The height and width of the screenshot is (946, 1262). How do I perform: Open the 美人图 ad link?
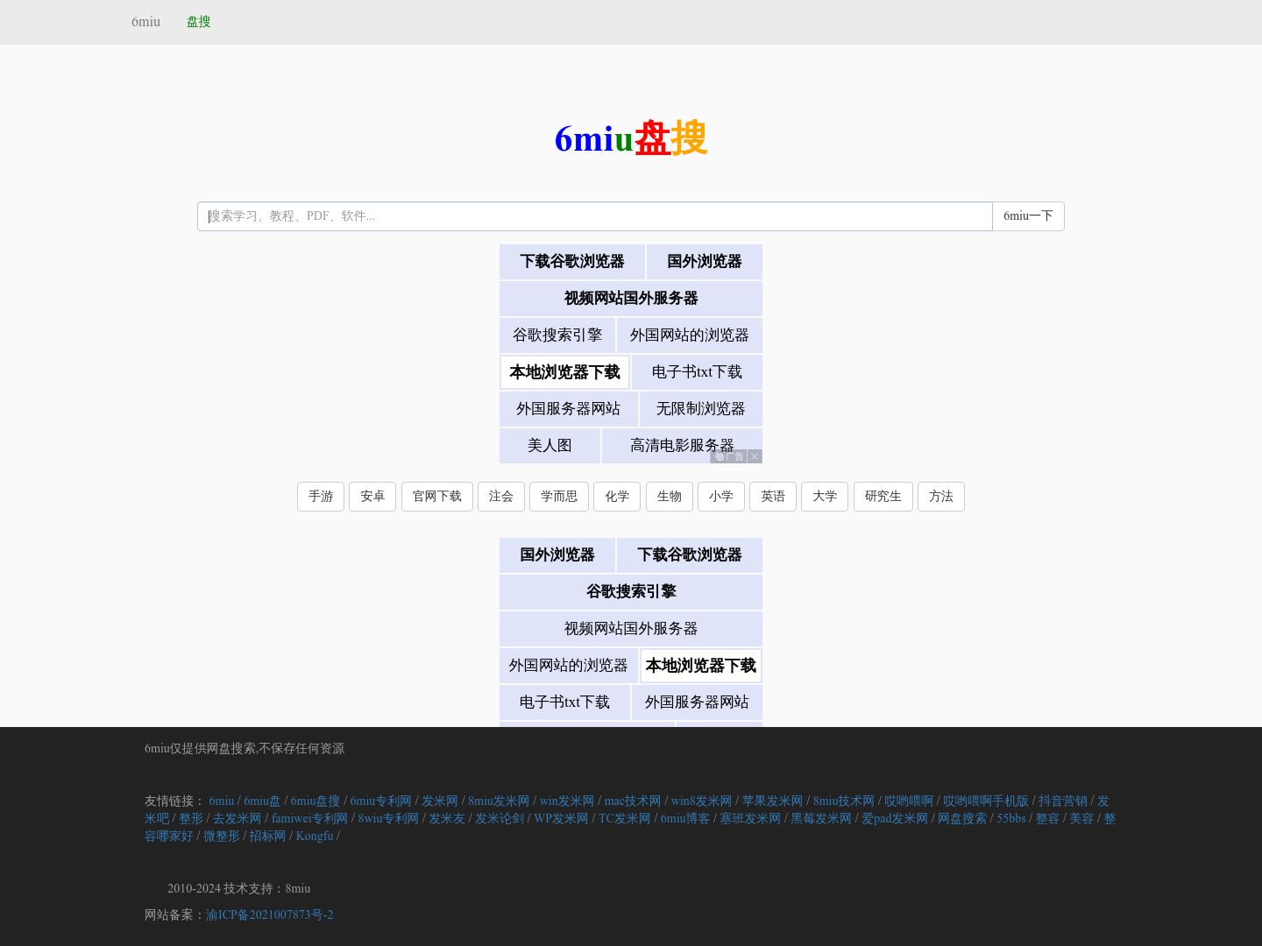click(549, 446)
